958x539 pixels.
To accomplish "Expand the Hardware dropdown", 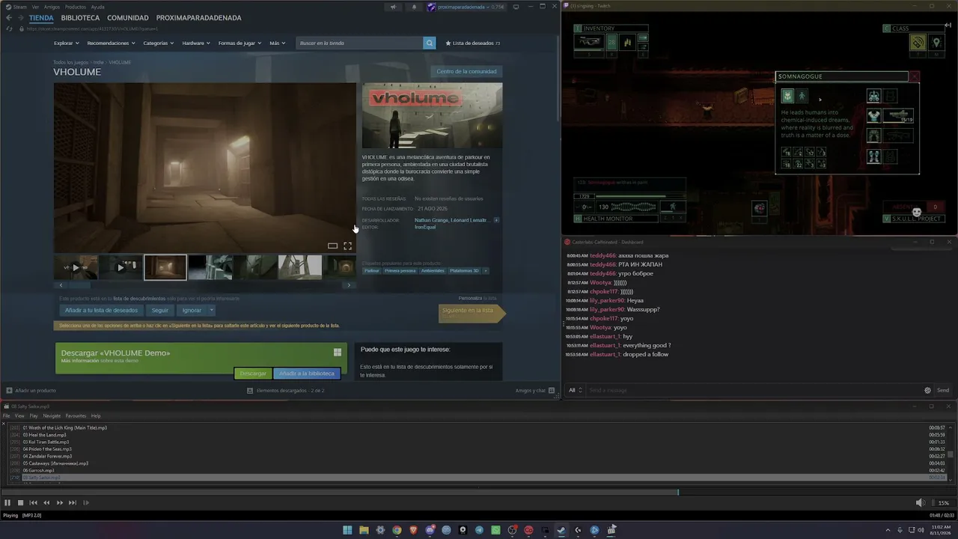I will (196, 43).
